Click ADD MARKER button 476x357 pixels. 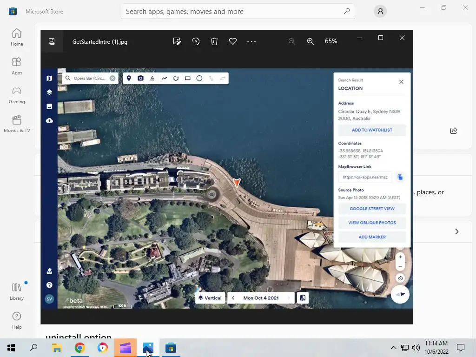click(x=372, y=237)
